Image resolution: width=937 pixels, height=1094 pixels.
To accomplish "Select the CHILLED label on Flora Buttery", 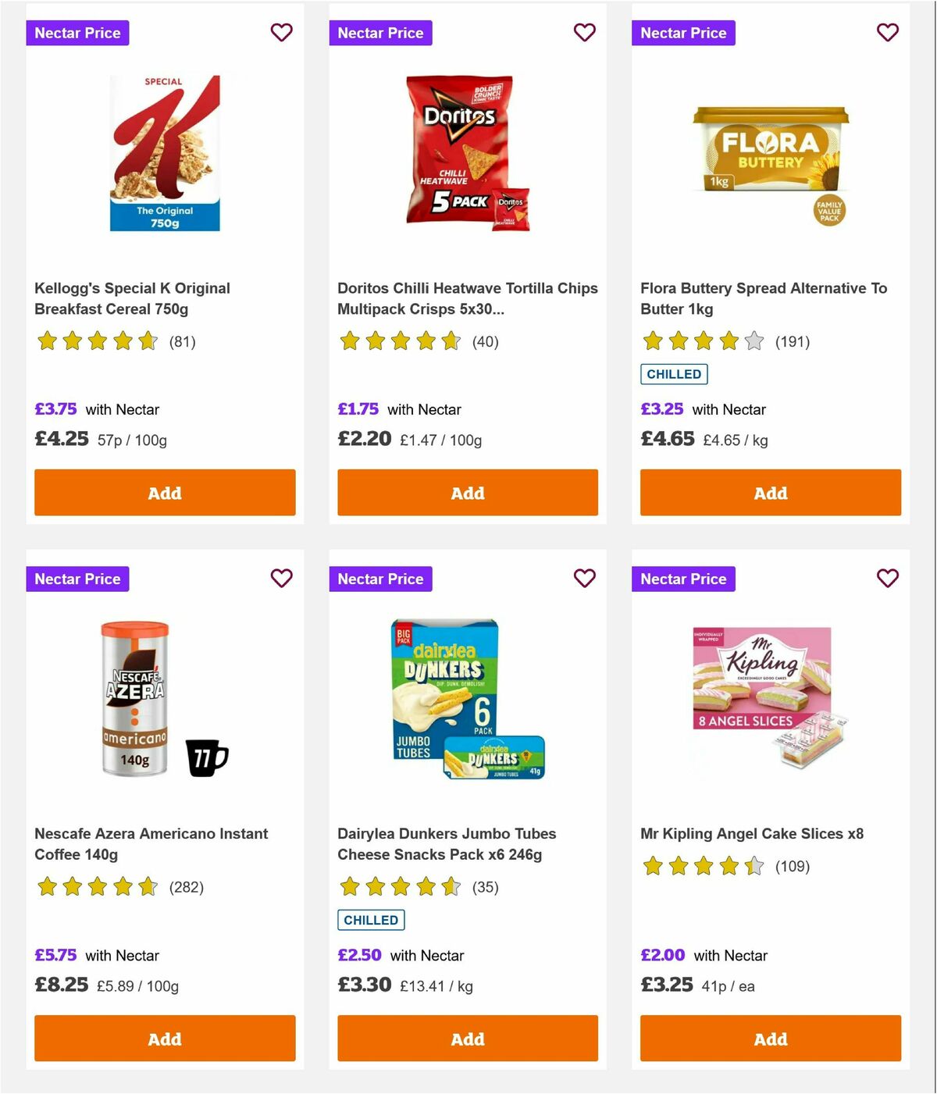I will 674,374.
